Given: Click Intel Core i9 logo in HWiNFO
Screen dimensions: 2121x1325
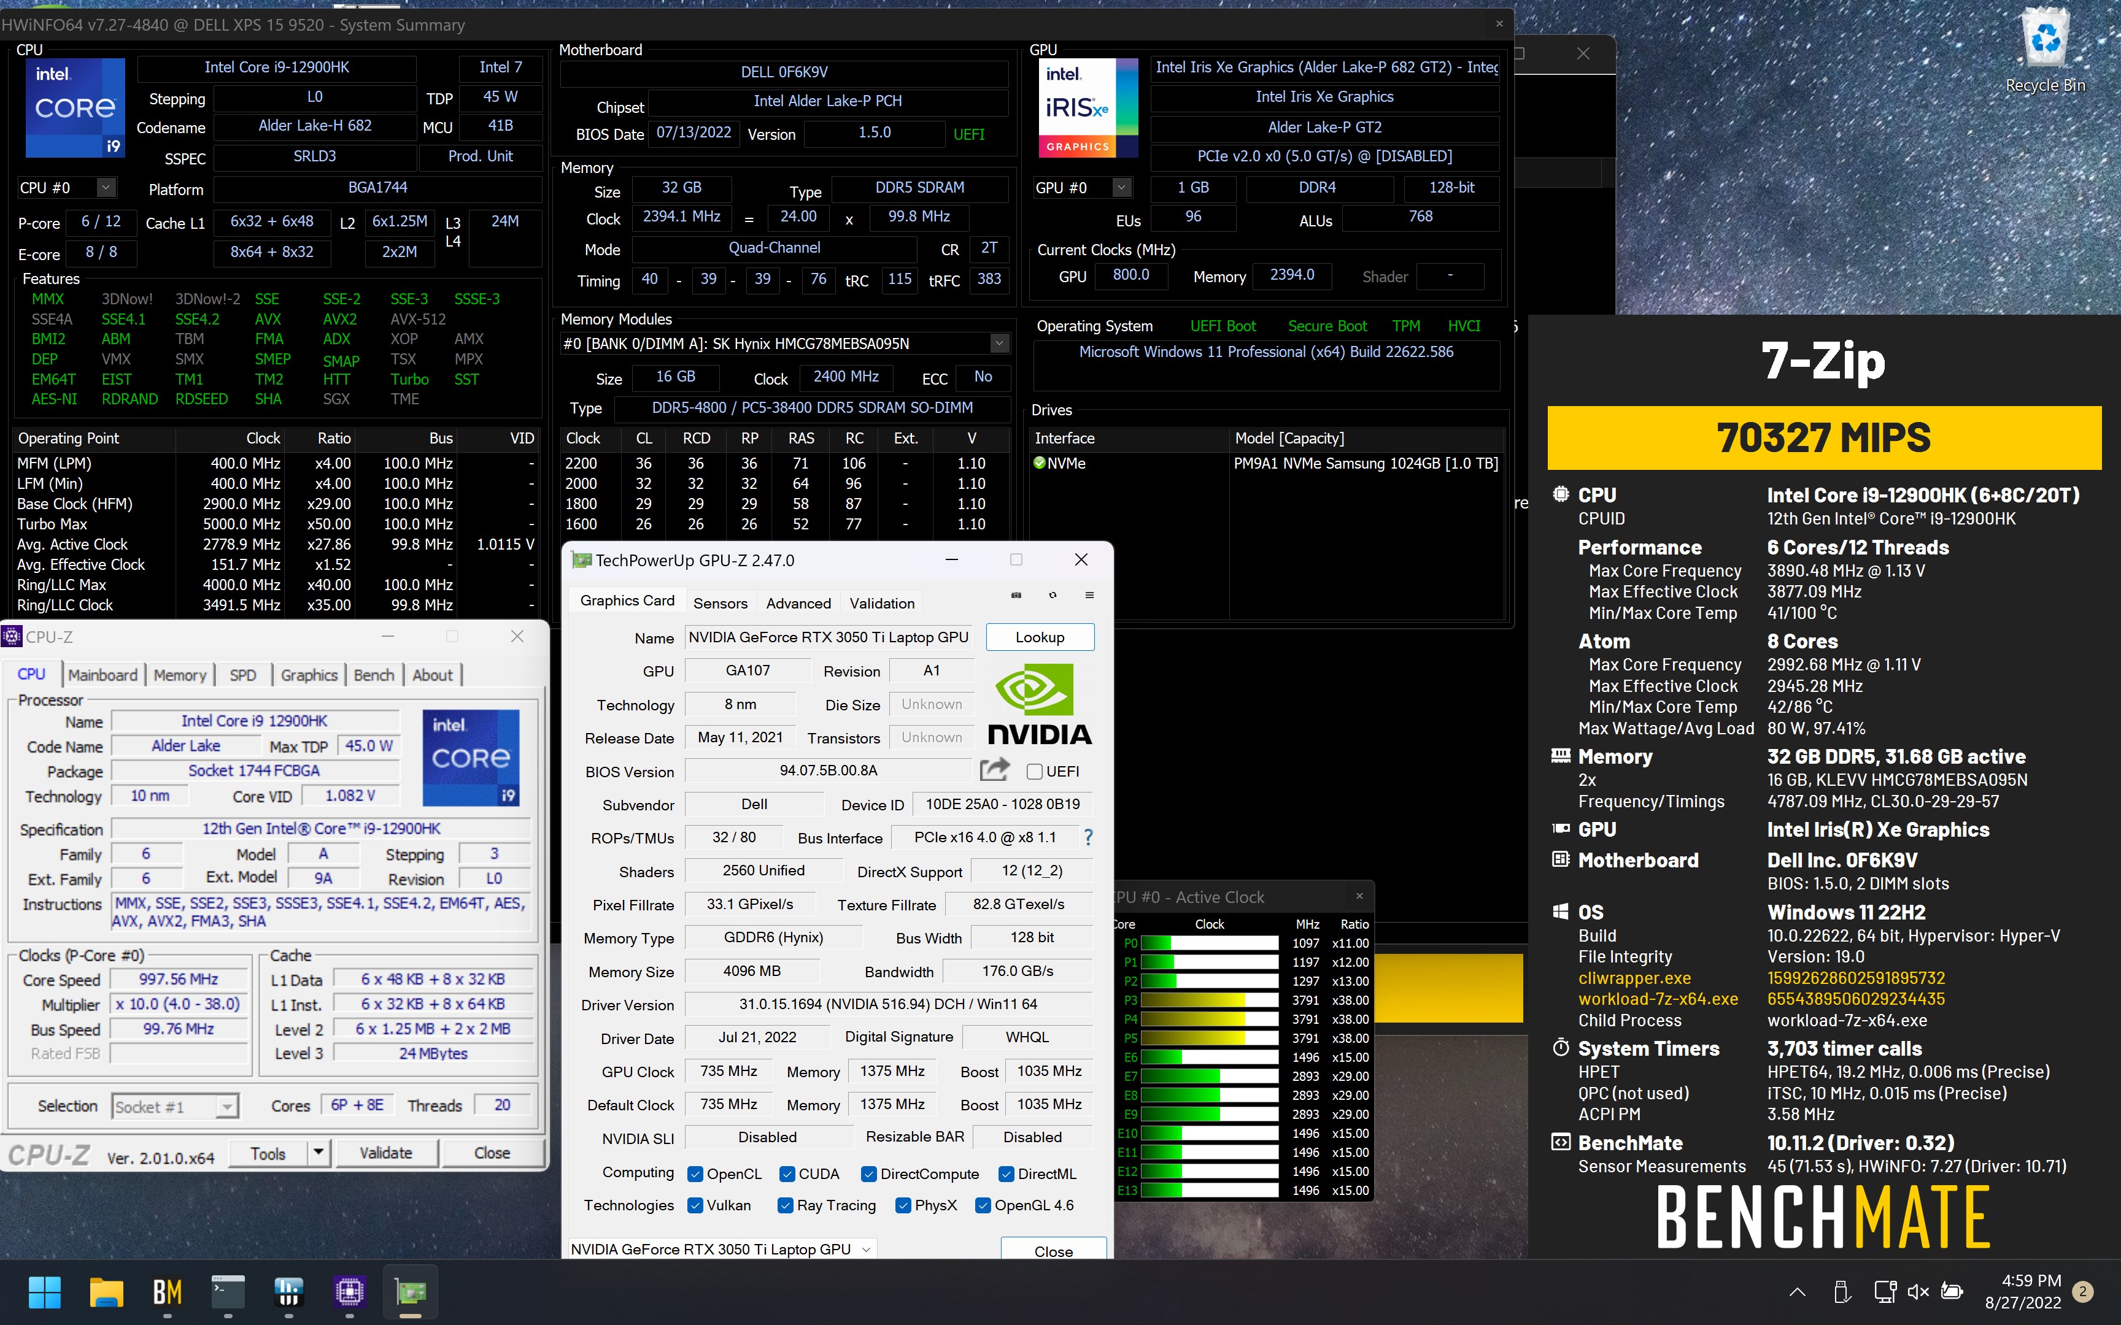Looking at the screenshot, I should click(x=75, y=108).
